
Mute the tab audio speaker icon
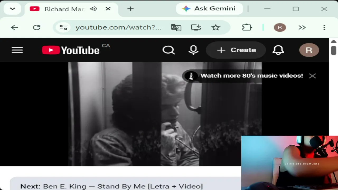(93, 9)
